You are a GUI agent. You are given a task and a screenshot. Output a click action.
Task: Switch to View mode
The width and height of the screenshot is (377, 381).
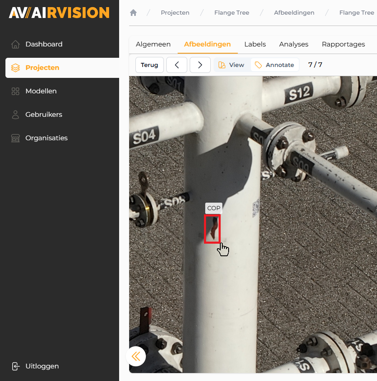click(232, 65)
